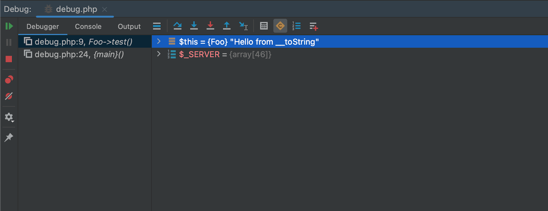Click Step Into icon
Image resolution: width=548 pixels, height=211 pixels.
pyautogui.click(x=194, y=26)
